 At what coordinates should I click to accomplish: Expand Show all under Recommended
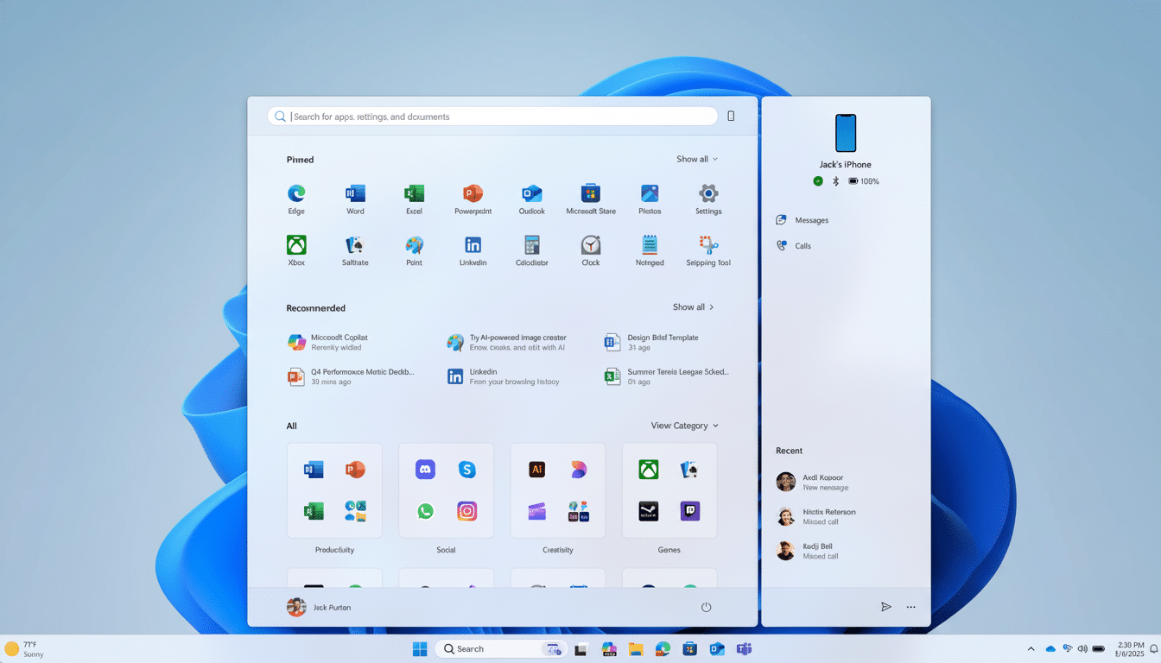pyautogui.click(x=693, y=306)
